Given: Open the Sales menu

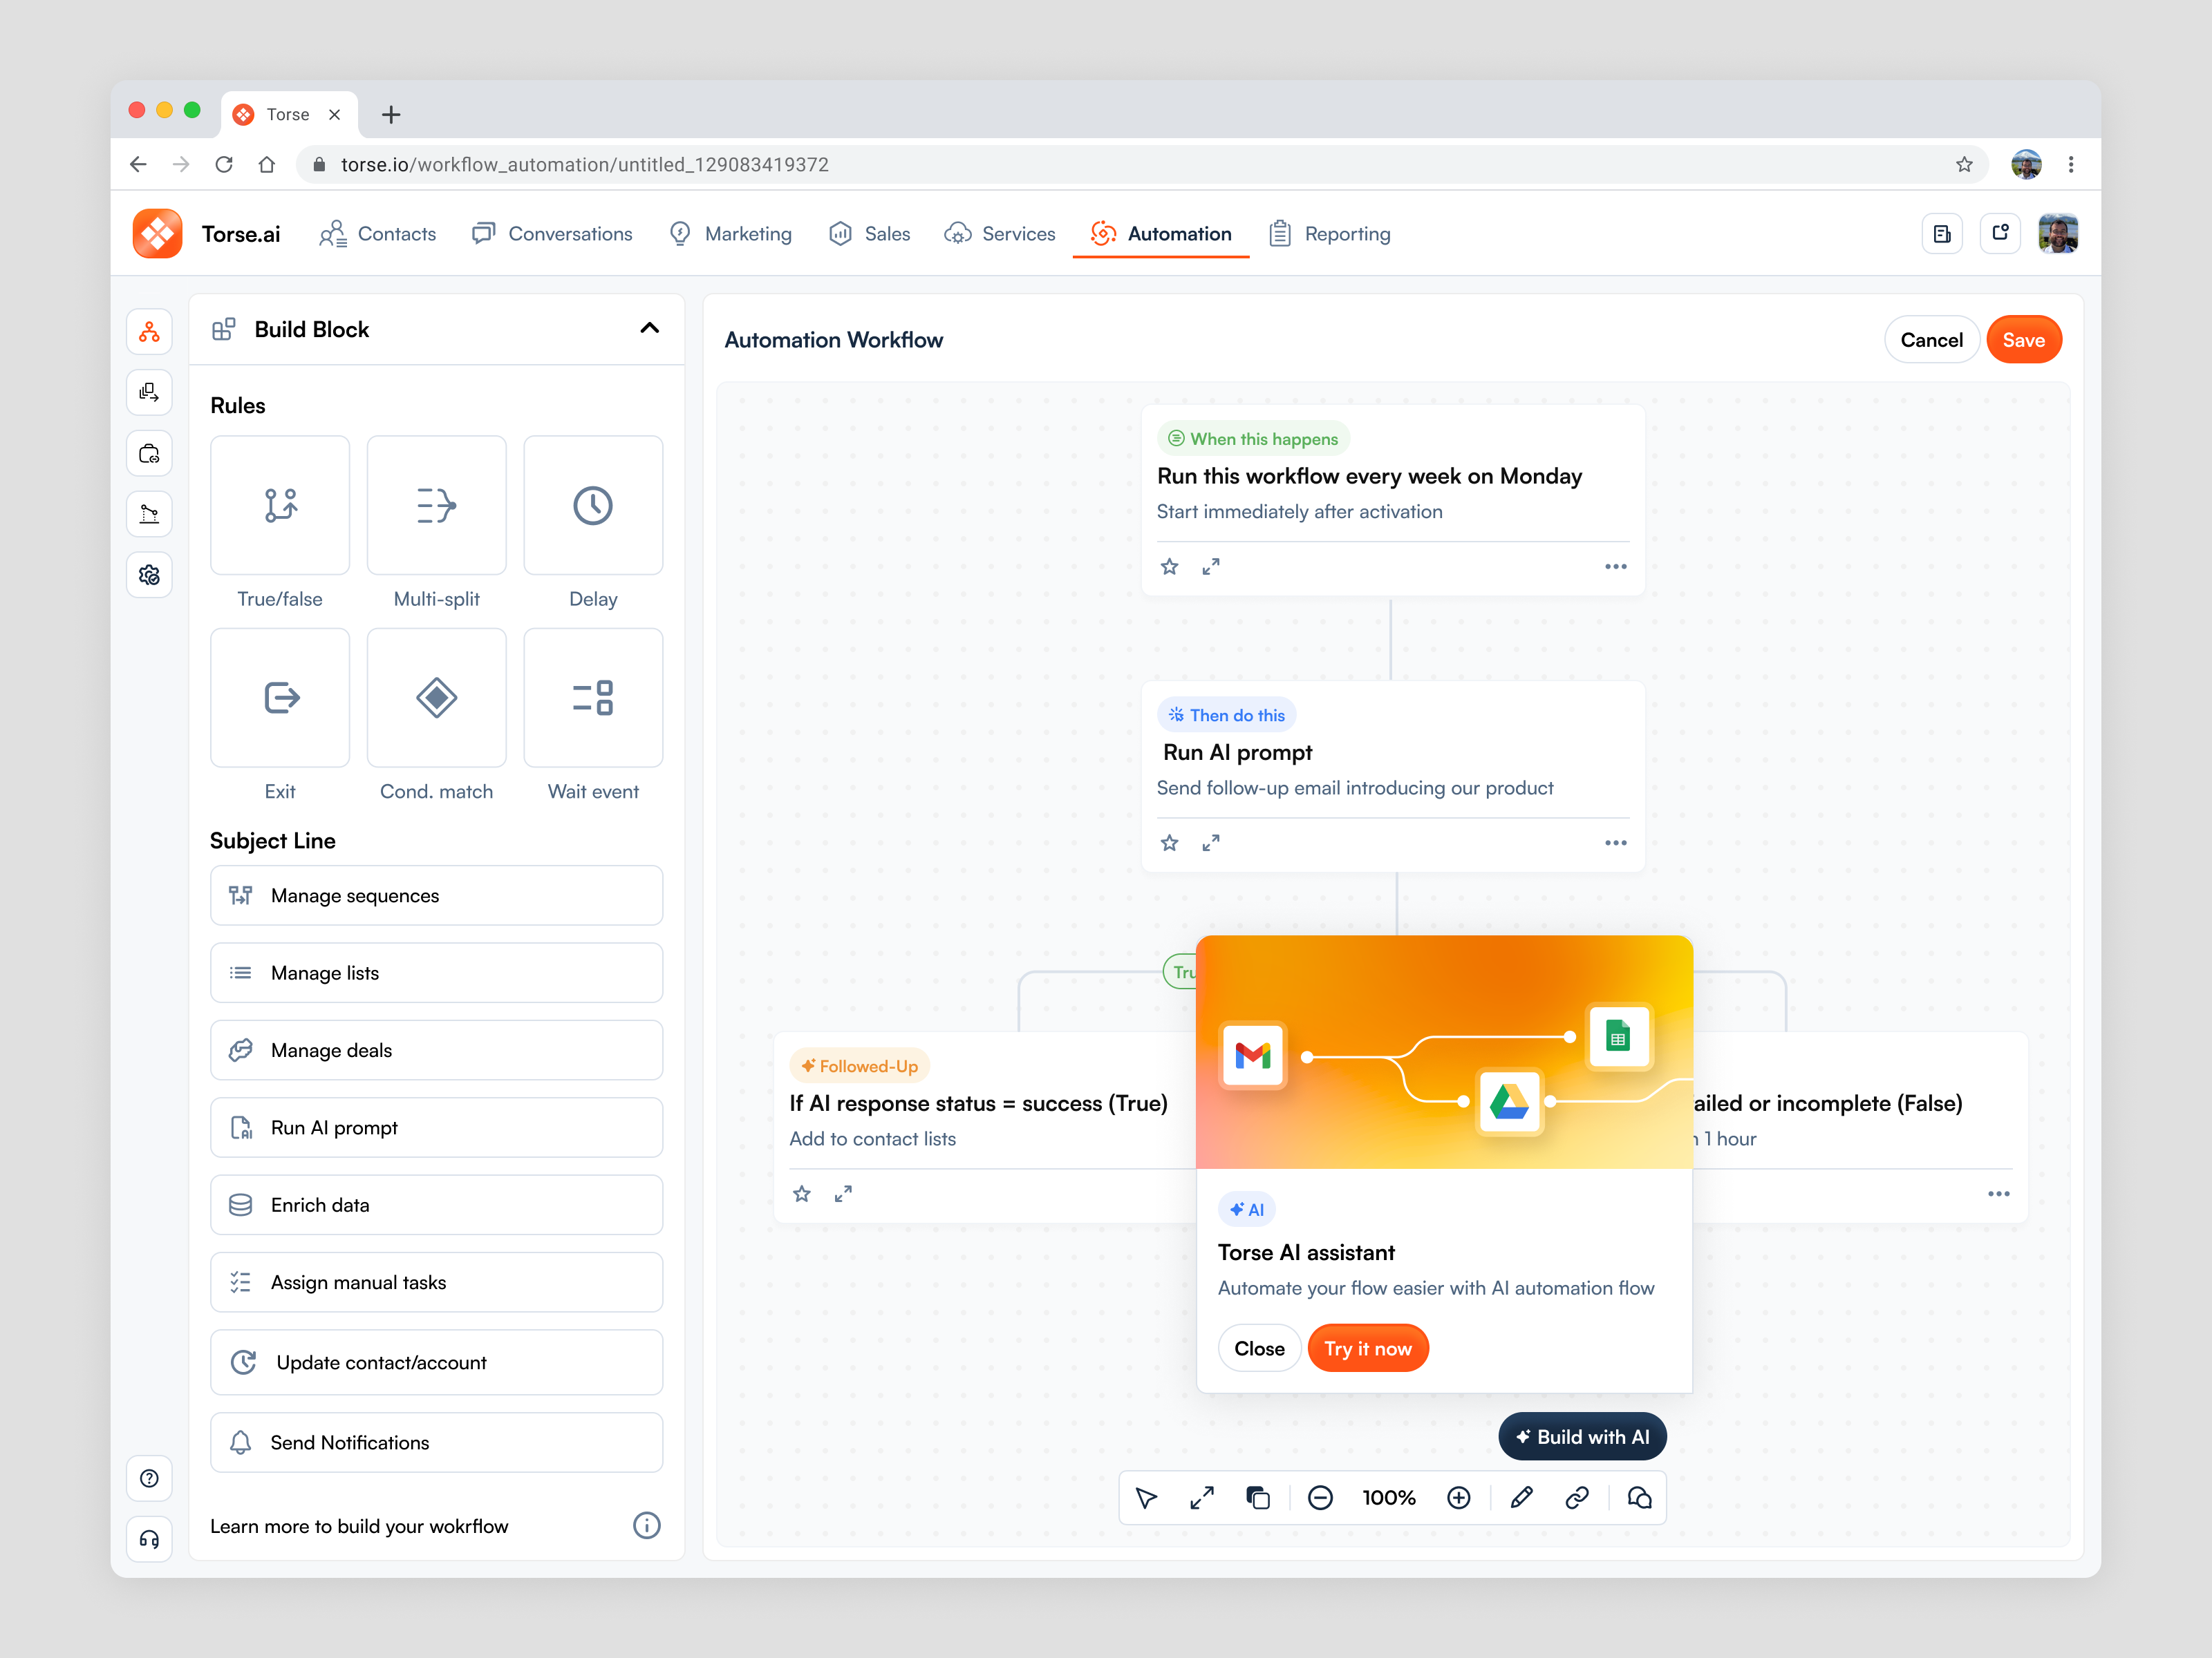Looking at the screenshot, I should click(869, 234).
